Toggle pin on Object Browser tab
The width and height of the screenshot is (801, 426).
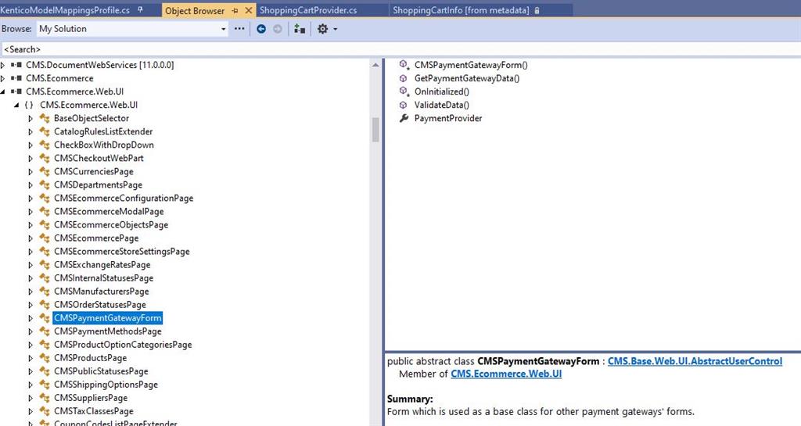[235, 10]
